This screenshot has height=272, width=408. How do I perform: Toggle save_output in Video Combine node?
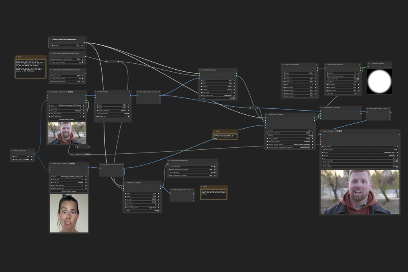360,167
